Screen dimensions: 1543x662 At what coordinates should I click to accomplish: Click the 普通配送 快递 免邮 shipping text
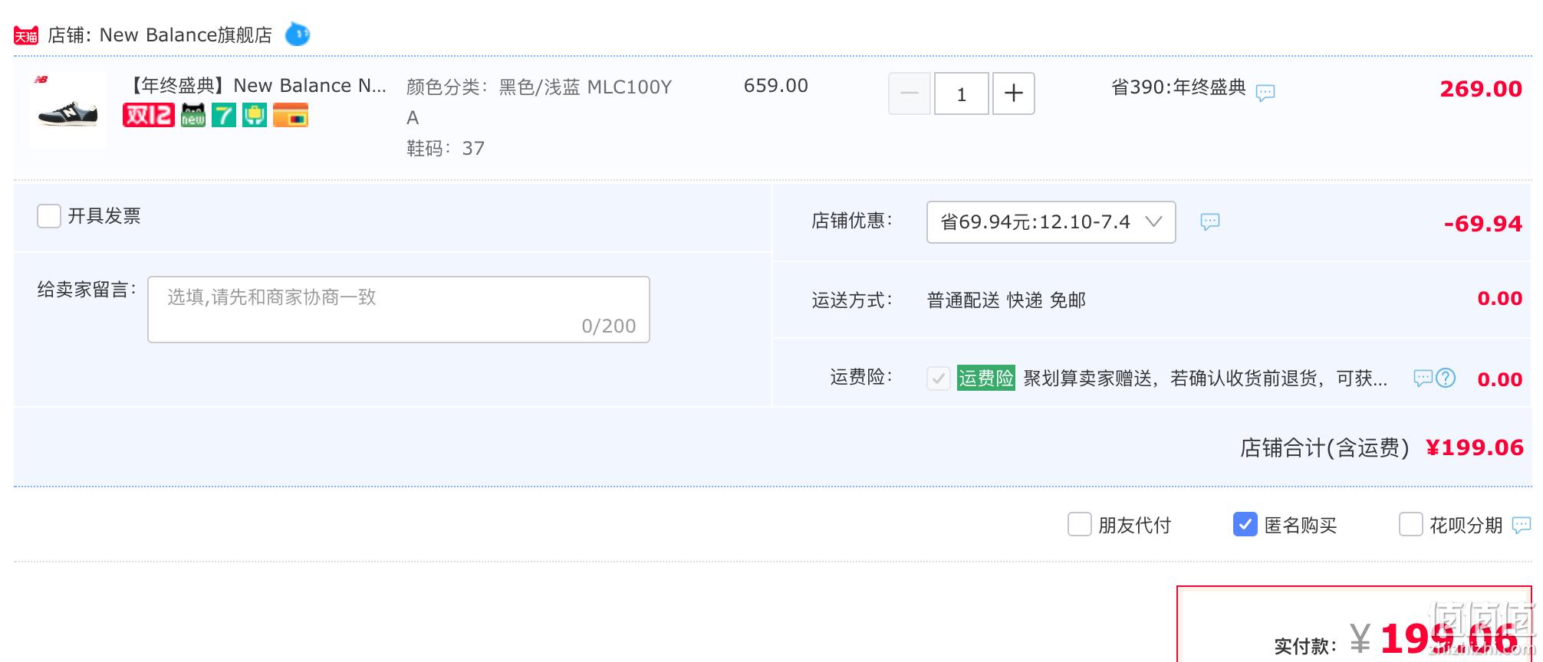pos(1006,300)
